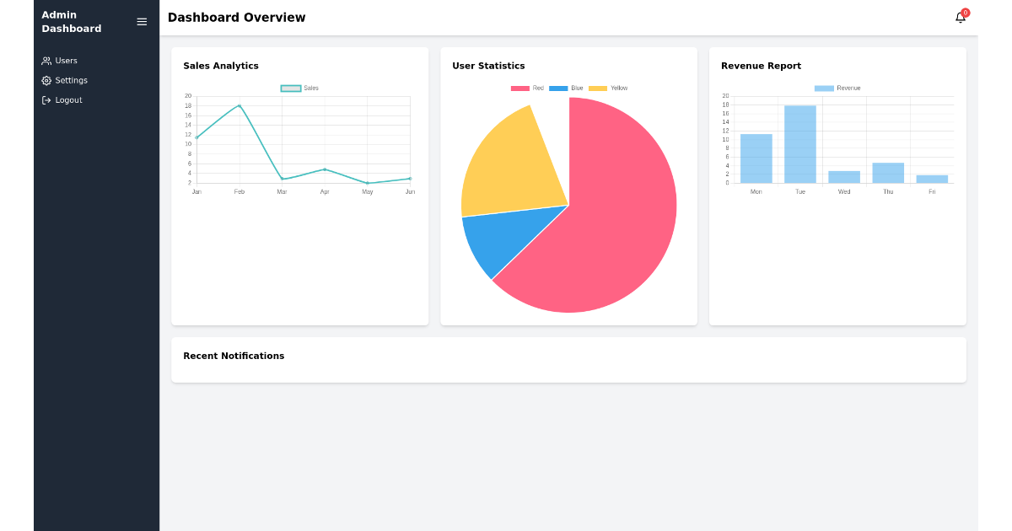Open the Settings gear icon
1012x531 pixels.
click(46, 80)
